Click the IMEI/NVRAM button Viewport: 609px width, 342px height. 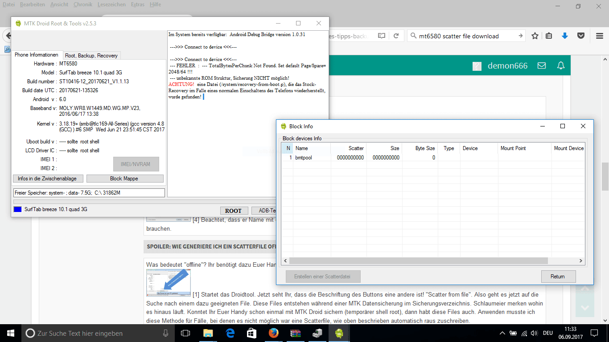(136, 164)
